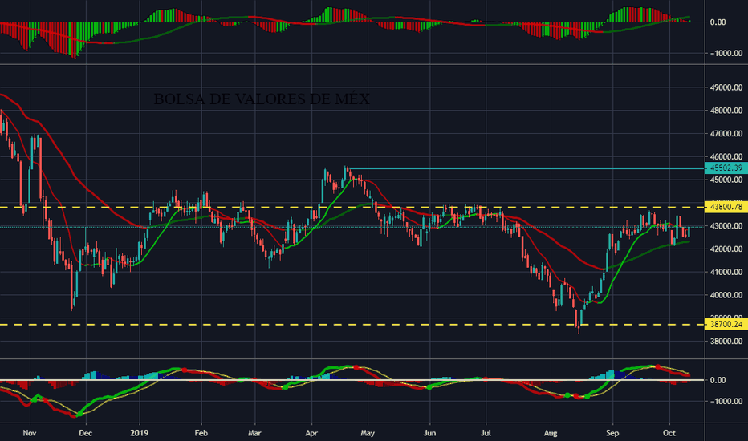Click top indicator's 0.00 axis label

(x=718, y=22)
